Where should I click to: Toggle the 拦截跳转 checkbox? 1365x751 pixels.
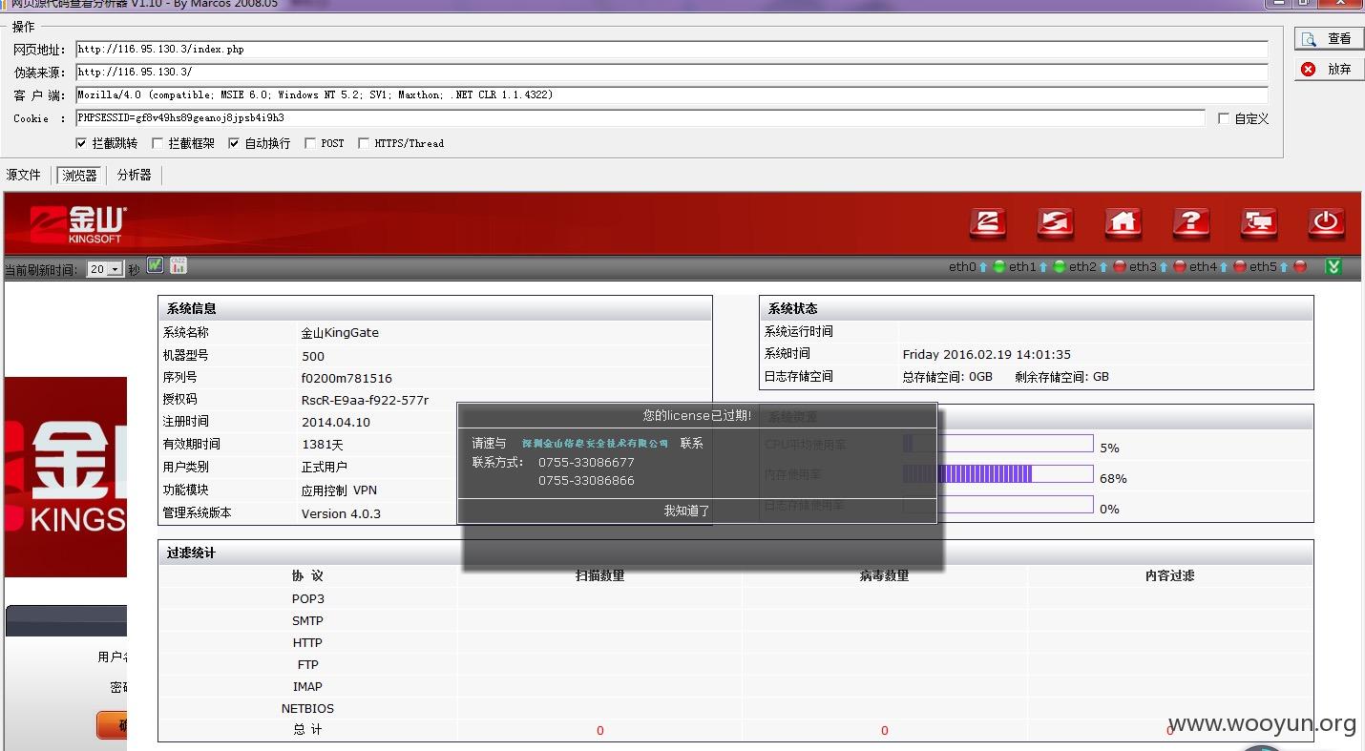point(81,143)
